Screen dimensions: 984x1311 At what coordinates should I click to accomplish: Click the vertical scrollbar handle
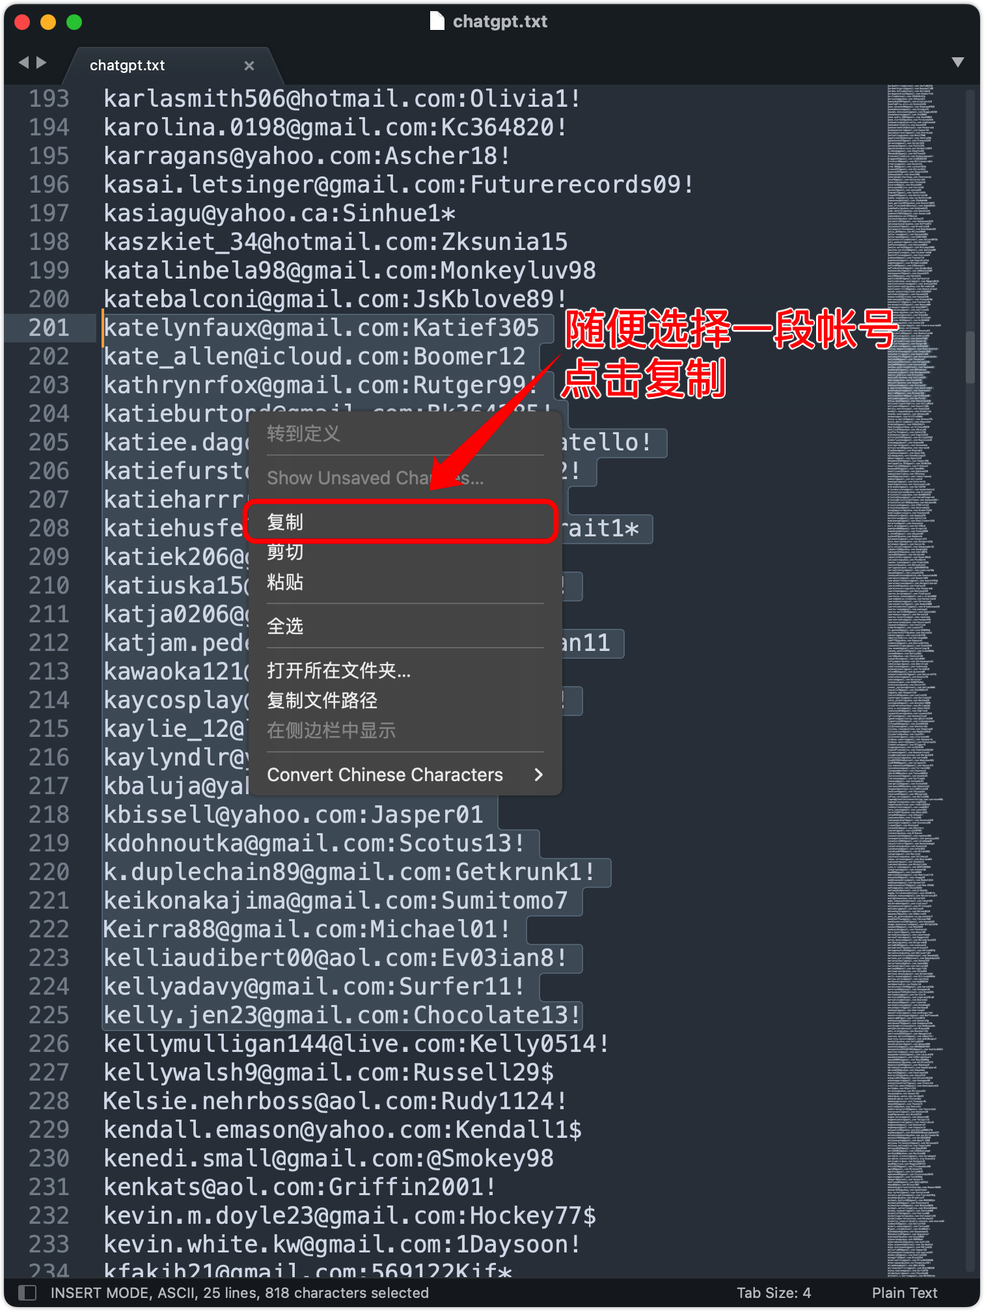tap(971, 357)
